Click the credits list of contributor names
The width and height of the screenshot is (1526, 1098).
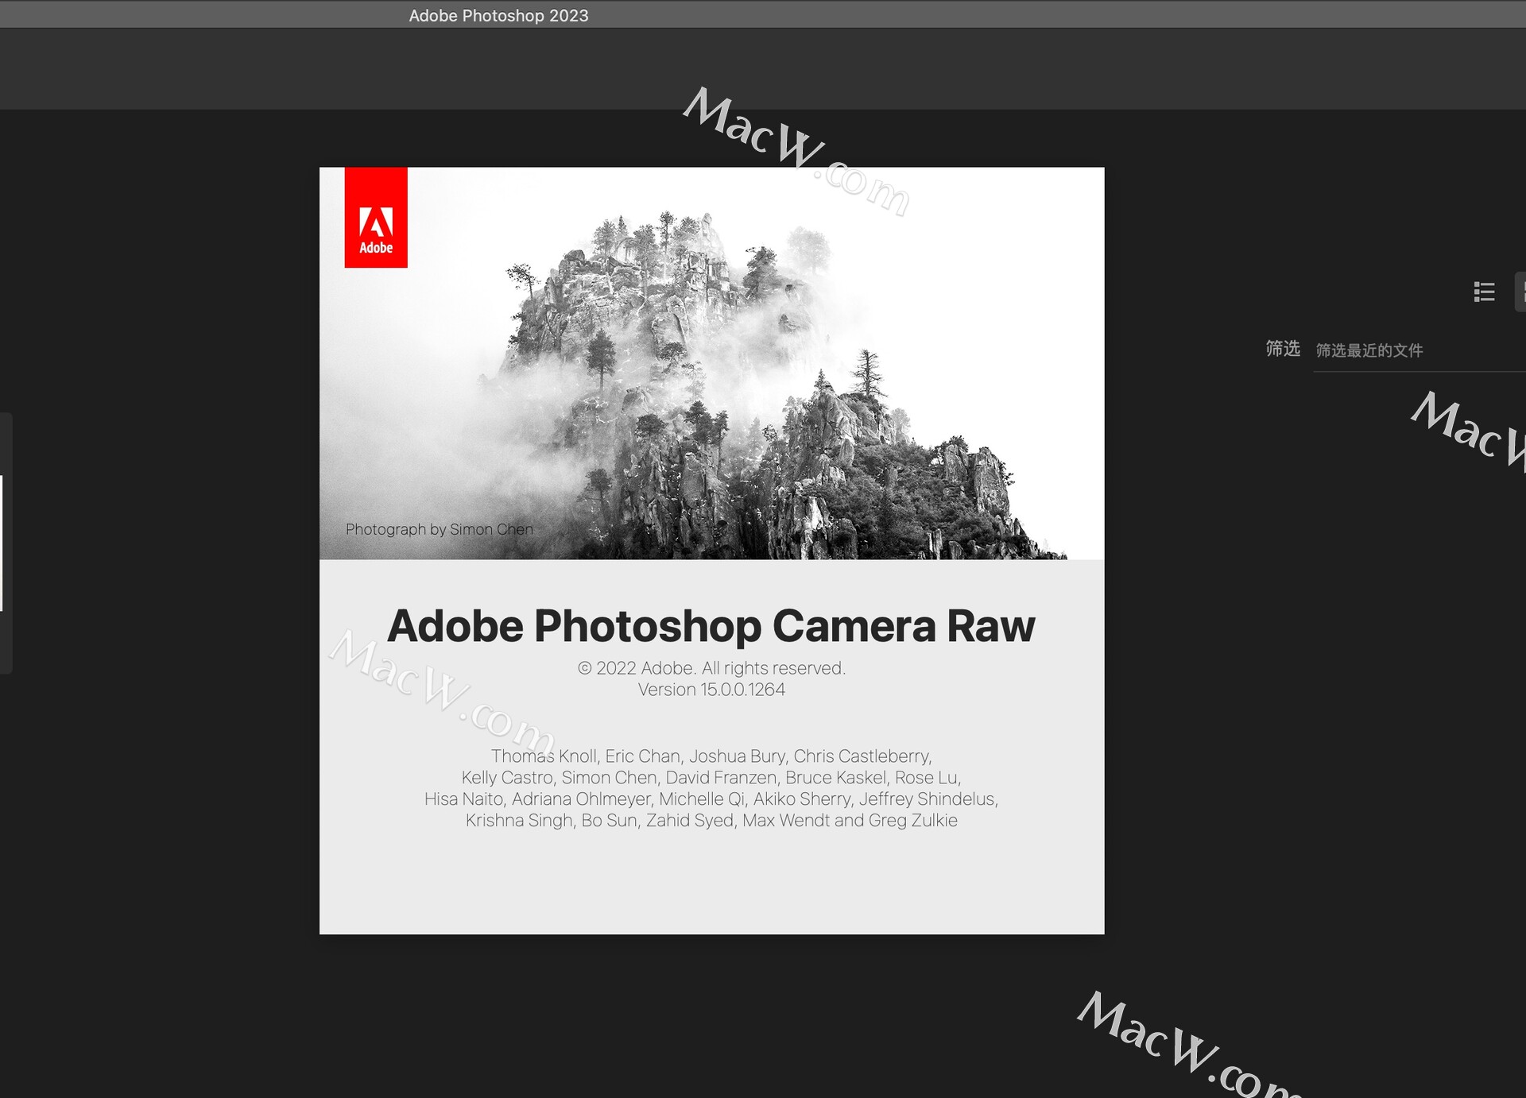coord(711,788)
